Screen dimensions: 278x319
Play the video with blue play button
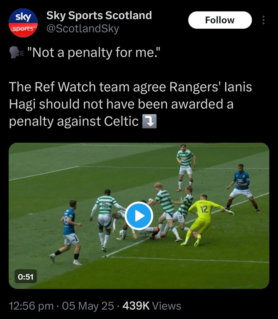pyautogui.click(x=139, y=216)
